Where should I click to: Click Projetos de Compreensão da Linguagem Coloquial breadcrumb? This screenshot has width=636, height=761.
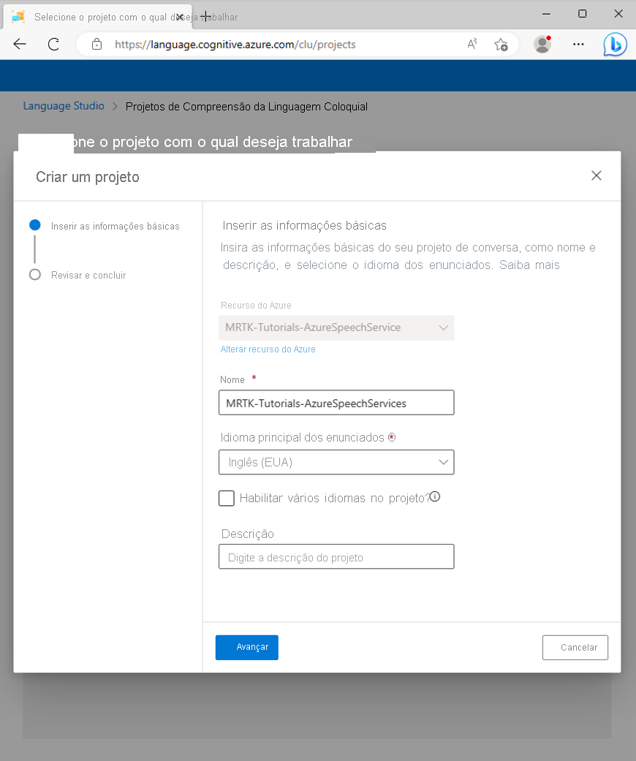pyautogui.click(x=246, y=106)
